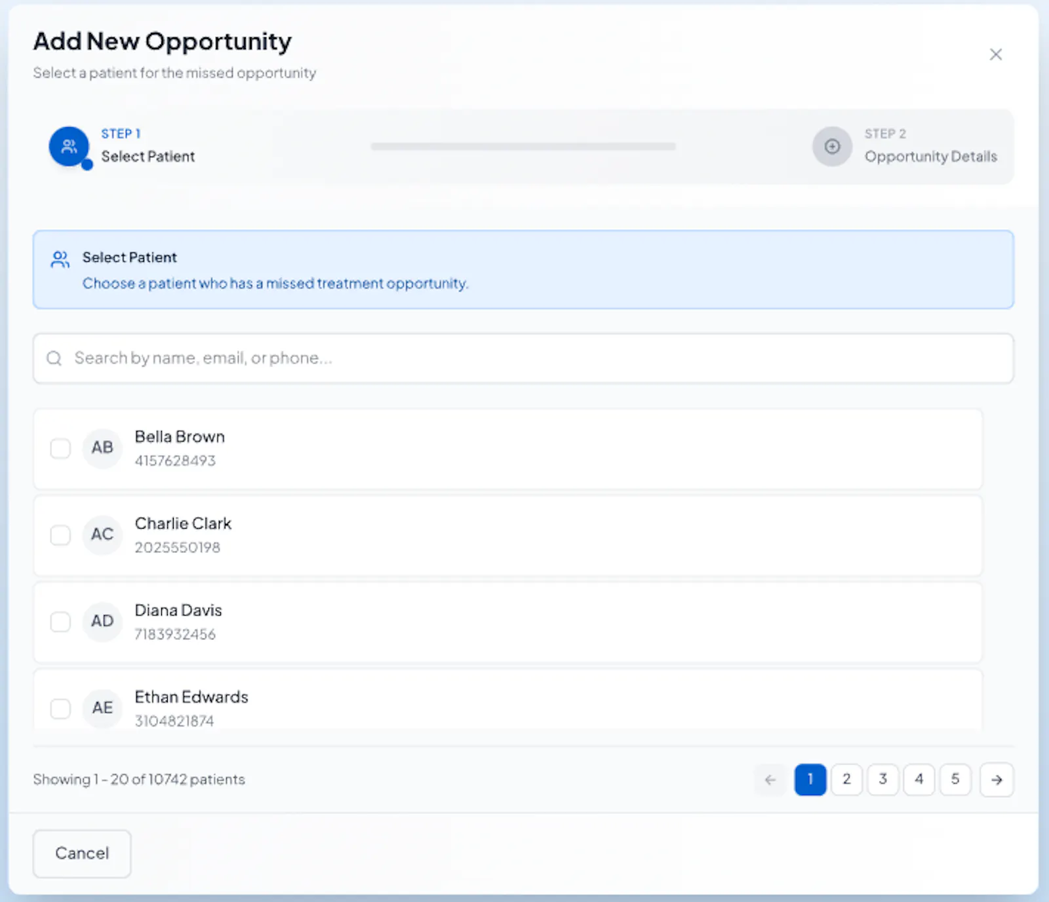Jump to pagination page 4
The image size is (1049, 902).
(x=919, y=780)
